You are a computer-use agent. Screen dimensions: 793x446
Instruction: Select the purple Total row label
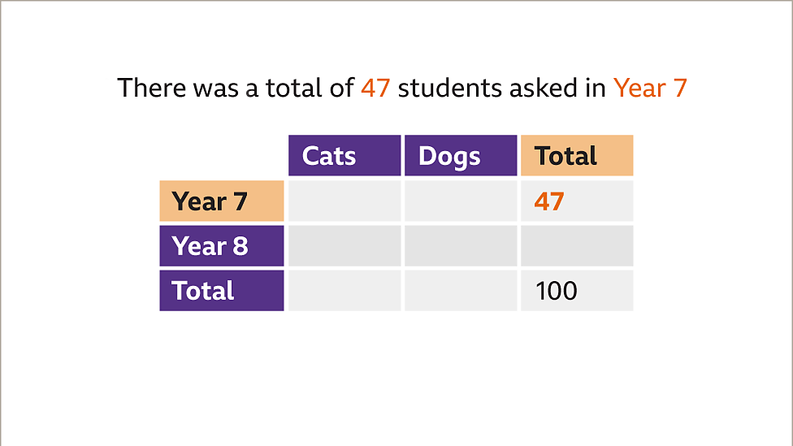pos(222,291)
